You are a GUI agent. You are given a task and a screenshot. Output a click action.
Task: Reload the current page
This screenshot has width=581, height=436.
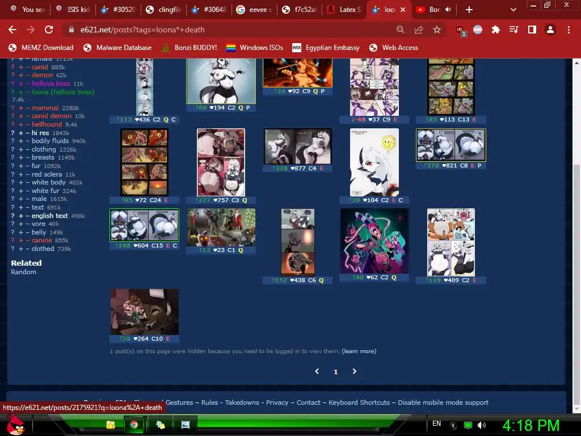[49, 30]
